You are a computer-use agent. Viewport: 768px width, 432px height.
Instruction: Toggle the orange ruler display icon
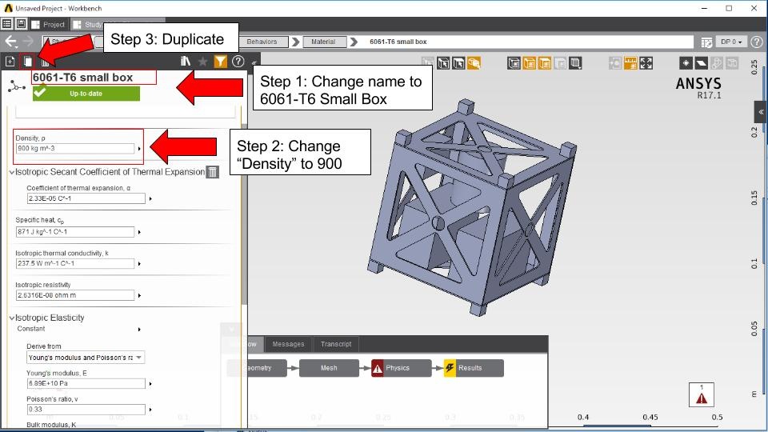click(x=631, y=62)
